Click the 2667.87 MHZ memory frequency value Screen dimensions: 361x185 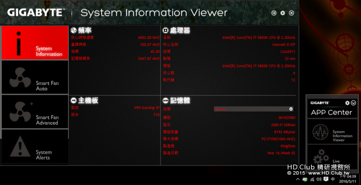(149, 59)
